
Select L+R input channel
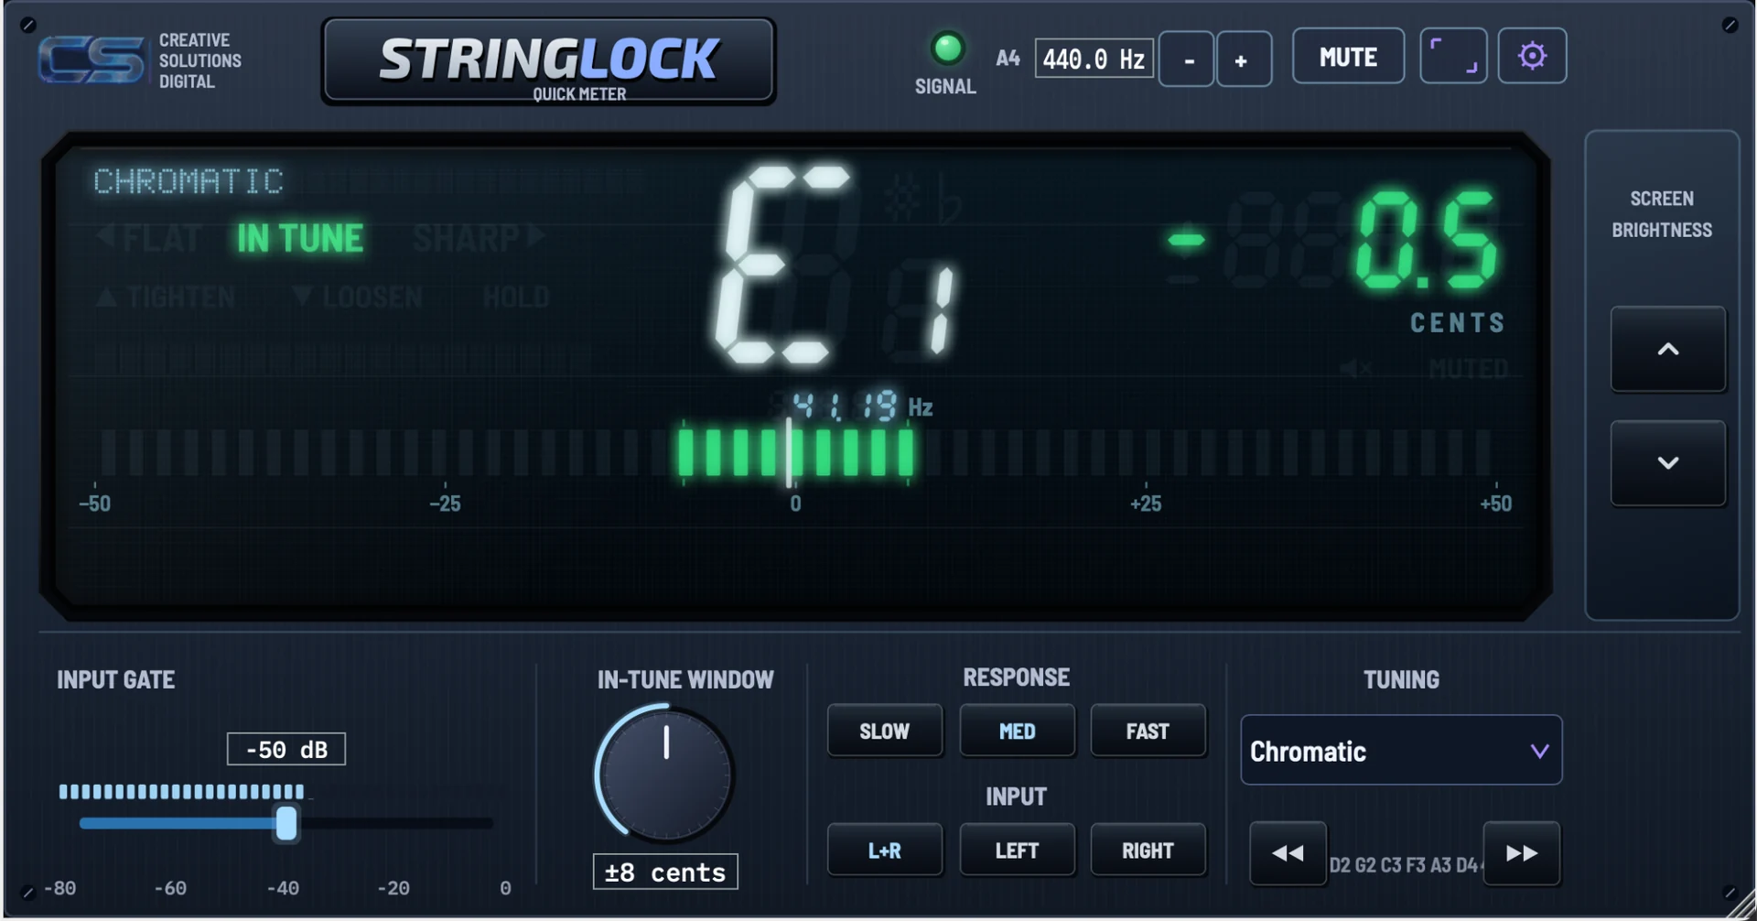click(x=885, y=851)
